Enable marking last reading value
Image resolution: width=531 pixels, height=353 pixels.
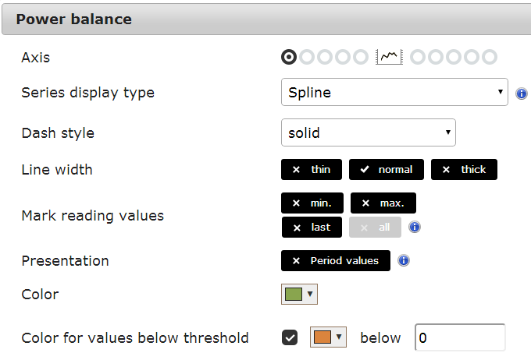click(312, 228)
